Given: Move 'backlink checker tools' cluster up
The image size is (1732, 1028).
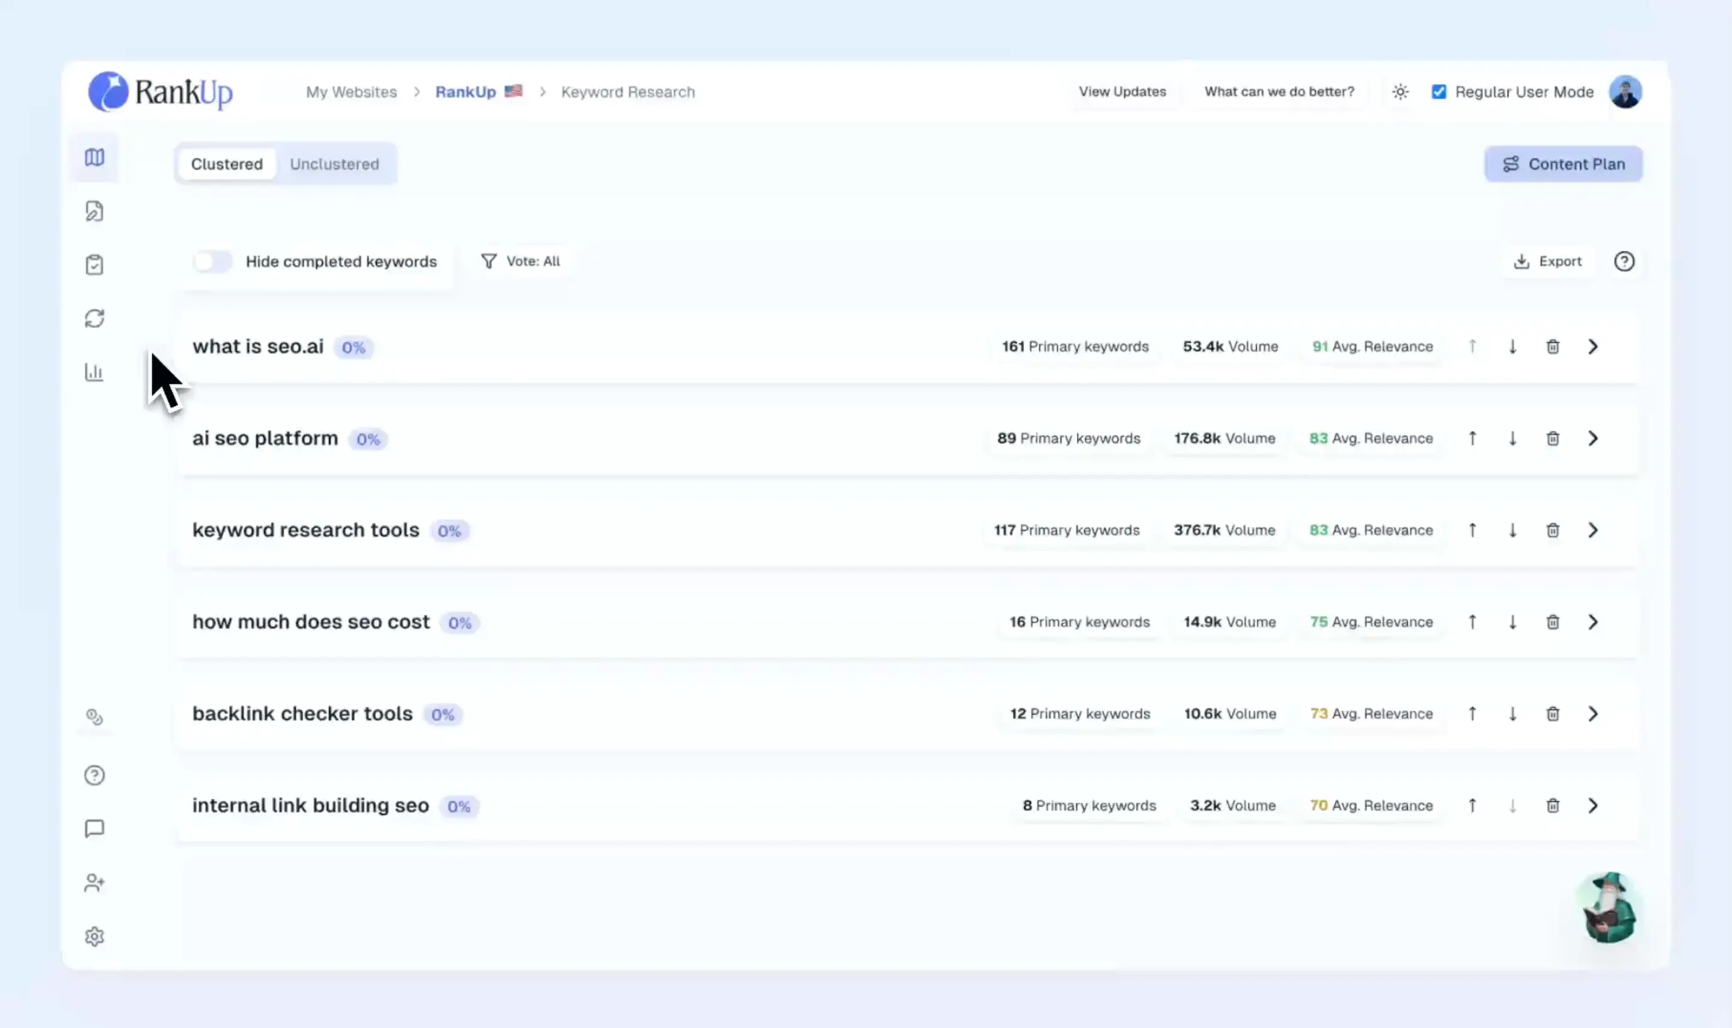Looking at the screenshot, I should [1472, 713].
